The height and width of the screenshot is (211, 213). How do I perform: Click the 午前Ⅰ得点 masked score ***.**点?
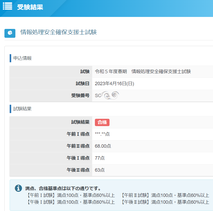(102, 134)
